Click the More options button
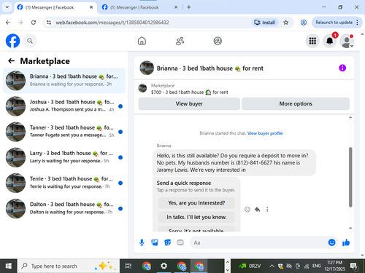Screen dimensions: 365x273 (296, 103)
